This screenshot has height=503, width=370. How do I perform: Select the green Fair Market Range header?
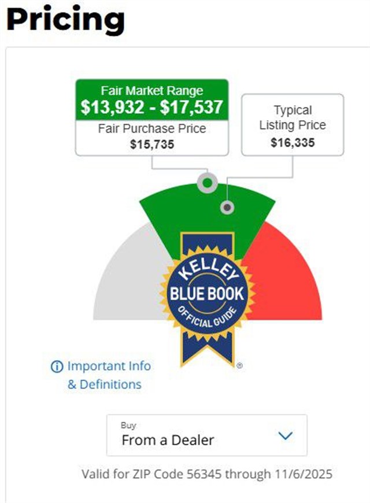coord(151,100)
